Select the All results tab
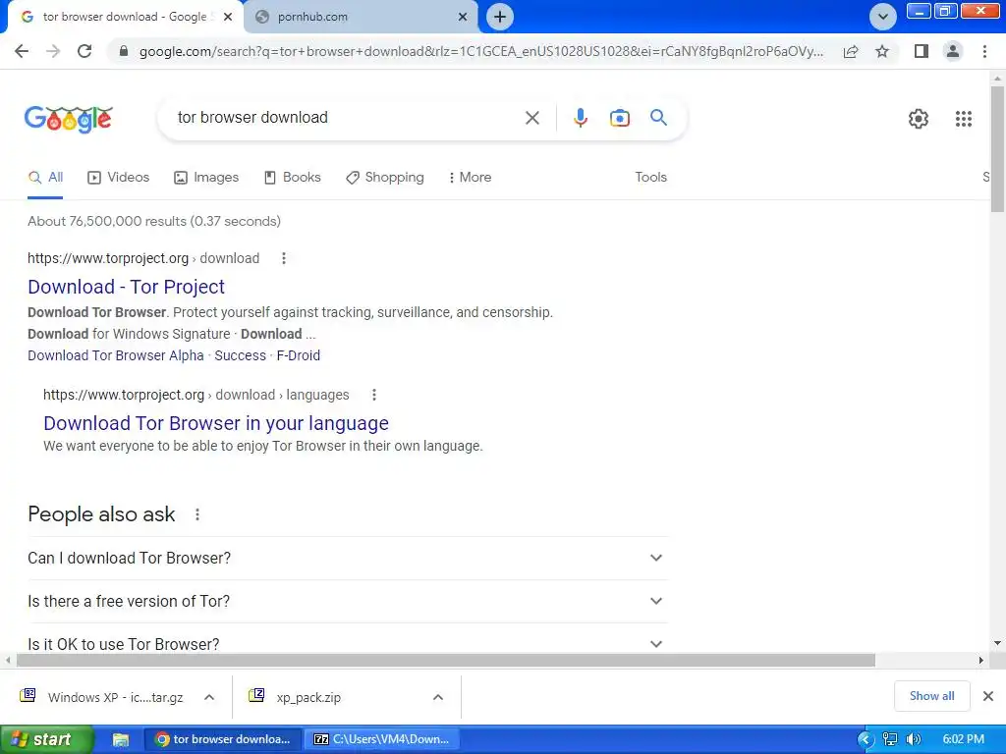The image size is (1006, 754). (45, 178)
